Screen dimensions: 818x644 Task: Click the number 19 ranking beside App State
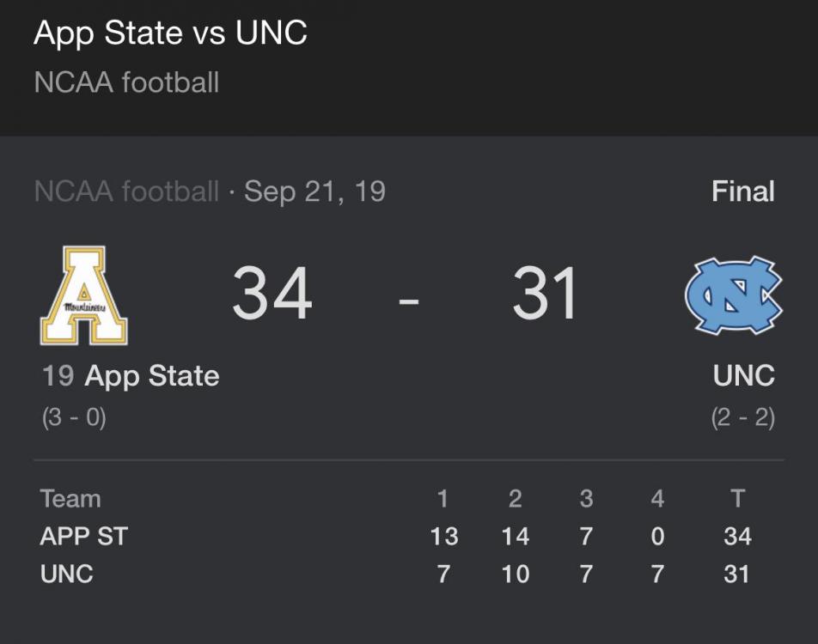[x=58, y=376]
